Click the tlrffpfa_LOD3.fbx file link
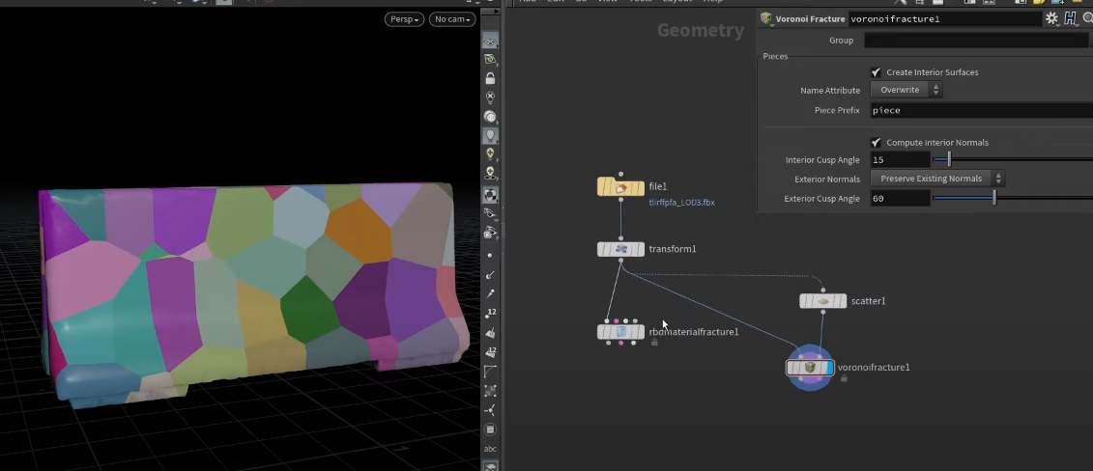The height and width of the screenshot is (471, 1093). (x=681, y=203)
